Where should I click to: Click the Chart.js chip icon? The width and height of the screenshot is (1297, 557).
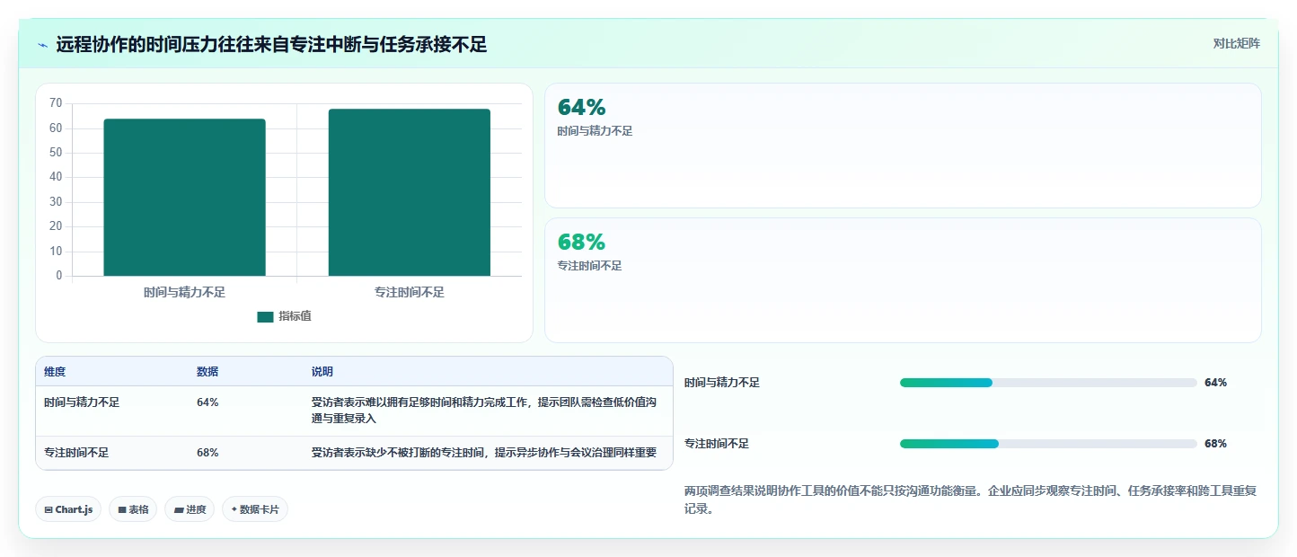(x=49, y=509)
